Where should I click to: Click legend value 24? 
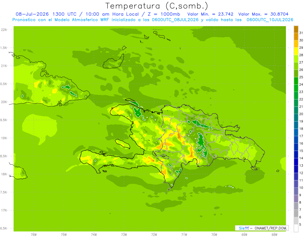pos(301,84)
